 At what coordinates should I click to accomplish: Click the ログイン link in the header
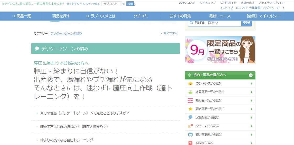[268, 8]
